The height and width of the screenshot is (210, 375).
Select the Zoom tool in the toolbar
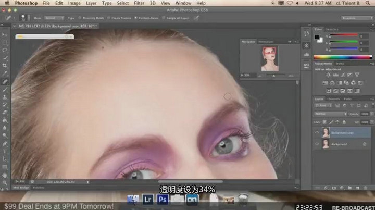5,182
